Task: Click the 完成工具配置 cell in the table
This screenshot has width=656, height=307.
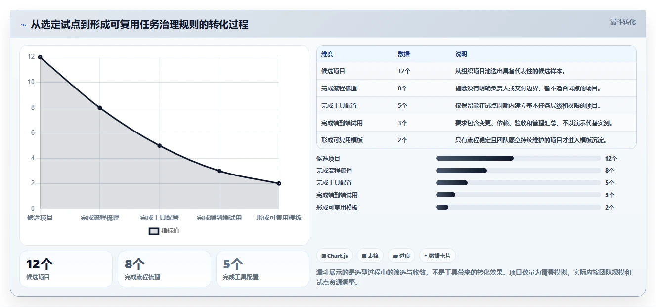Action: click(x=339, y=106)
